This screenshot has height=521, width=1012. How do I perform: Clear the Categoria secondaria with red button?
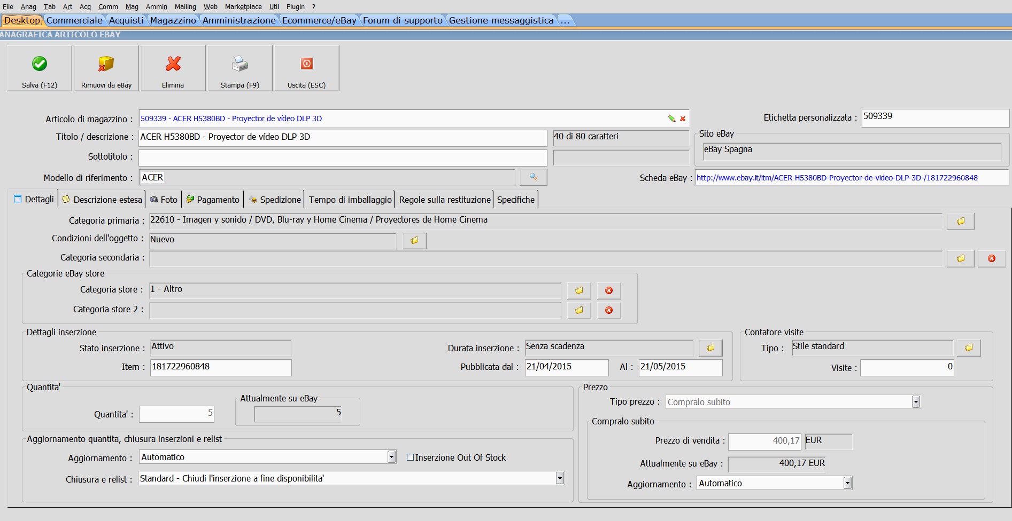point(992,258)
